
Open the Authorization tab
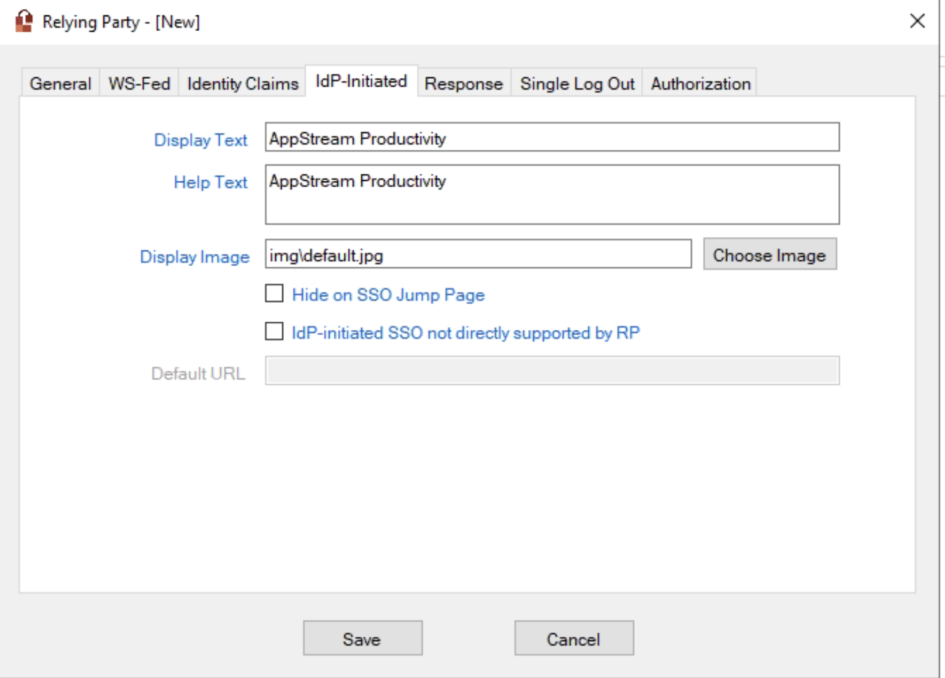pos(700,83)
